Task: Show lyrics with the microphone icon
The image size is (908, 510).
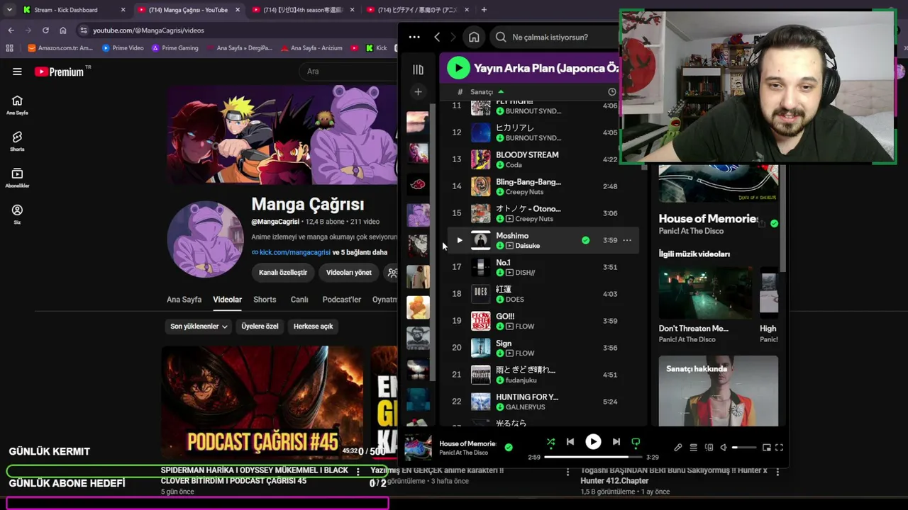Action: click(678, 448)
